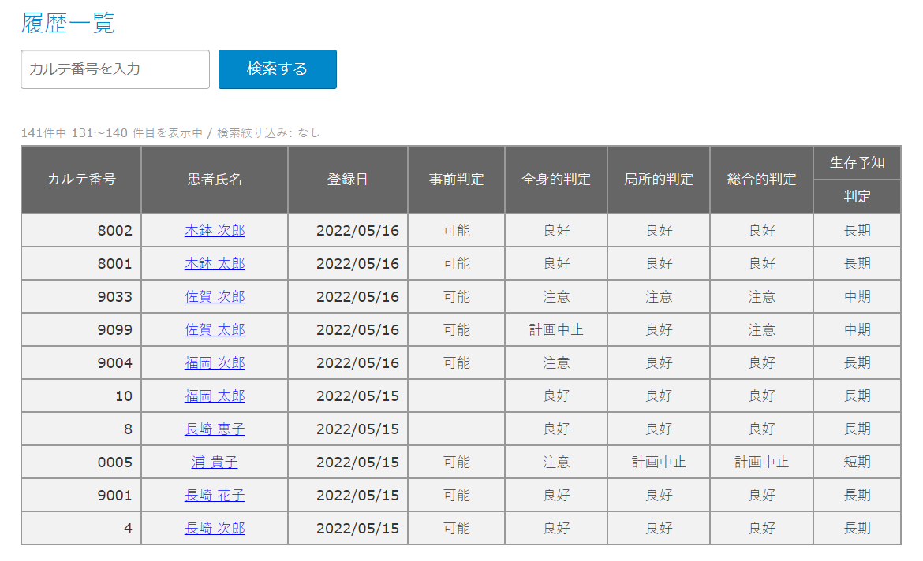
Task: Click the 履歴一覧 page heading
Action: point(68,23)
